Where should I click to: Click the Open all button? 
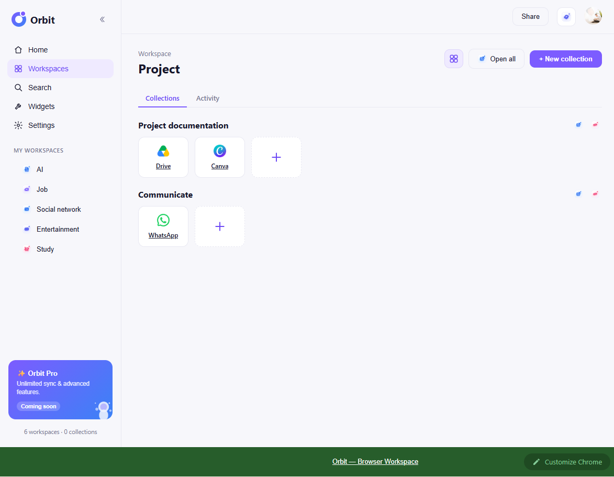[x=497, y=59]
